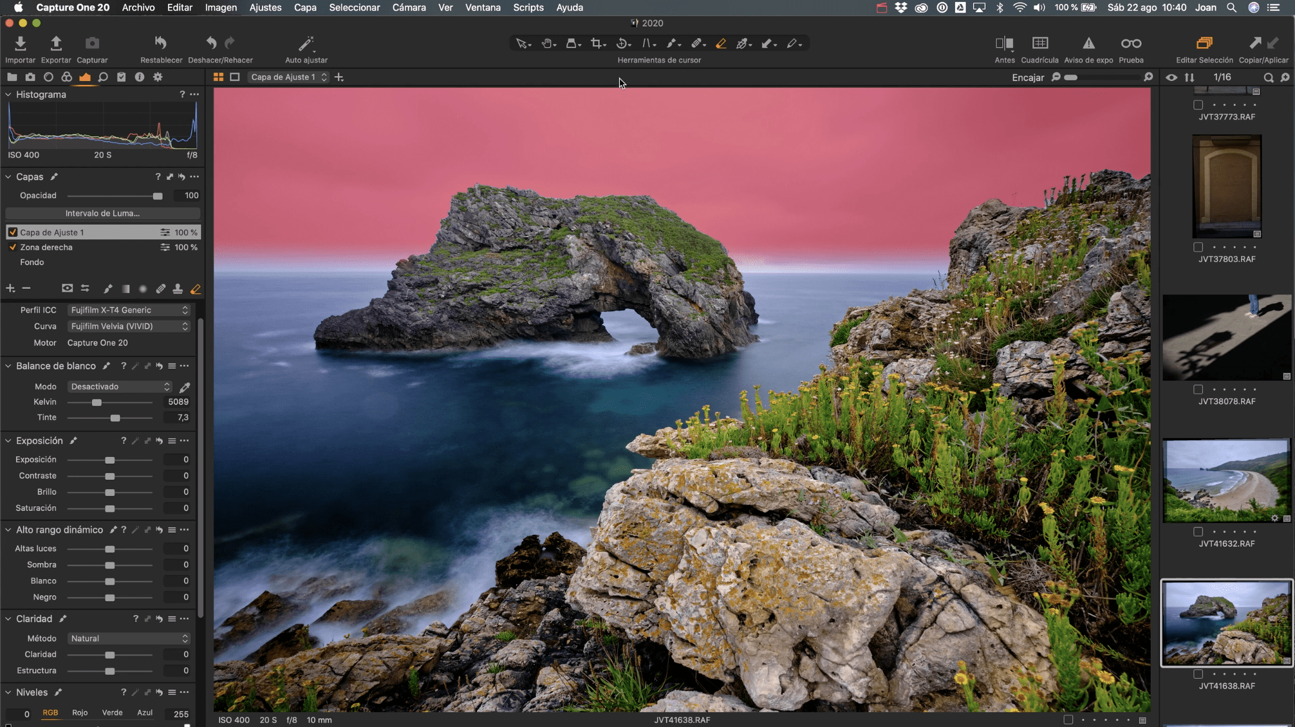The width and height of the screenshot is (1295, 727).
Task: Uncheck the Capa de Ajuste 1 layer
Action: click(x=12, y=232)
